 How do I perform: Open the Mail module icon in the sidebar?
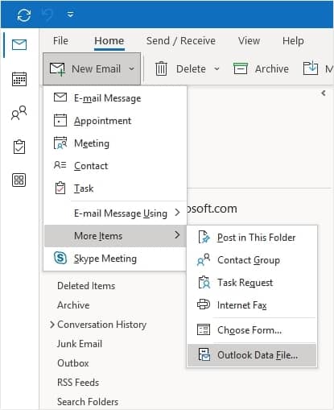tap(19, 44)
